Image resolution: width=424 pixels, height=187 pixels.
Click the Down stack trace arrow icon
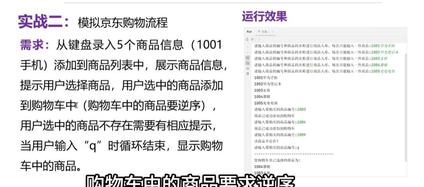(x=247, y=52)
